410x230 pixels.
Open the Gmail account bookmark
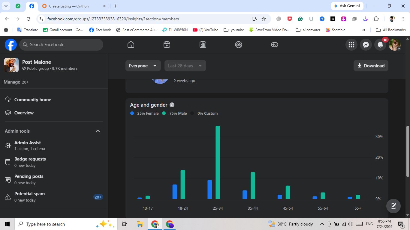coord(63,30)
